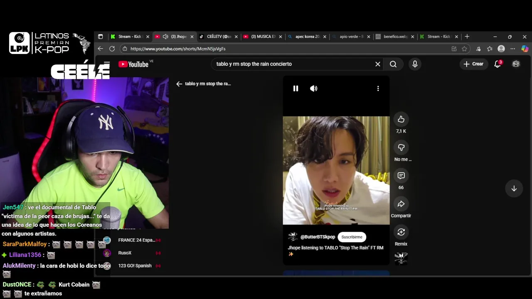Click the ButterBTSkpop channel avatar
The height and width of the screenshot is (299, 532).
293,237
